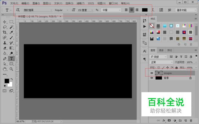Image resolution: width=199 pixels, height=124 pixels.
Task: Select the Path Selection tool
Action: click(5, 64)
